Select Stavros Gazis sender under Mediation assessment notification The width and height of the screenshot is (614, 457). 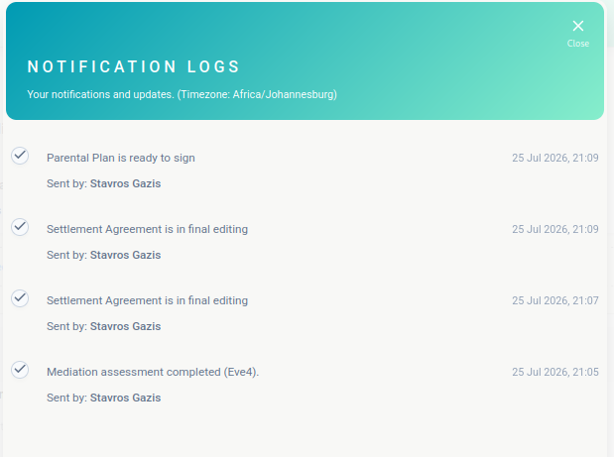[x=125, y=398]
